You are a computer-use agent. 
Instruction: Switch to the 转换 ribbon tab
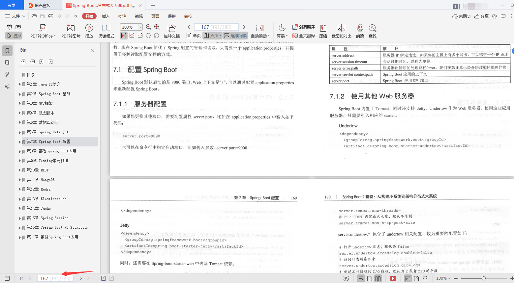click(x=188, y=16)
